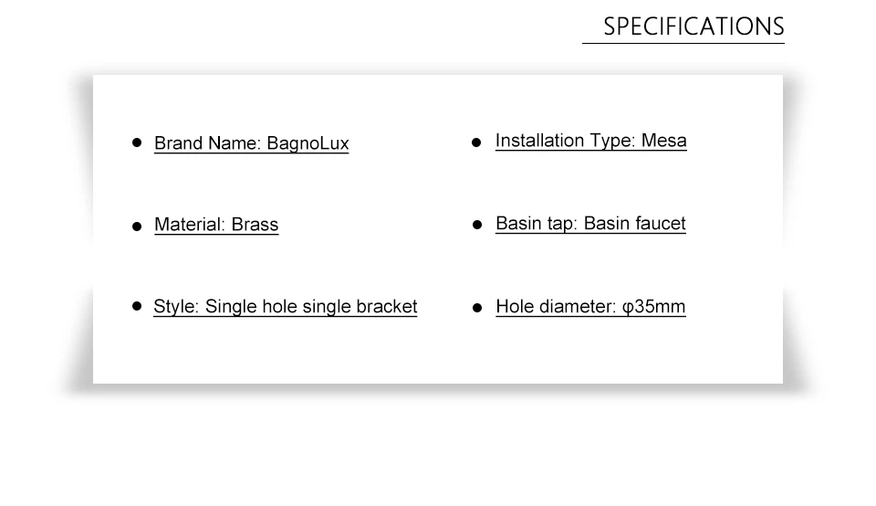
Task: Click Style: Single hole single bracket
Action: (285, 306)
